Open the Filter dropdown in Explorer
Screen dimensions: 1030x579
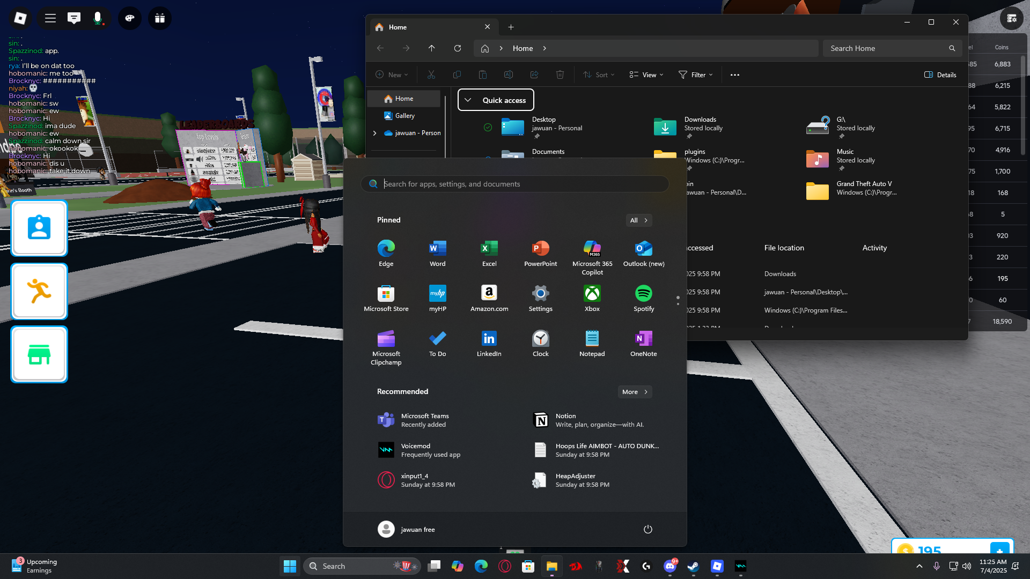coord(695,75)
